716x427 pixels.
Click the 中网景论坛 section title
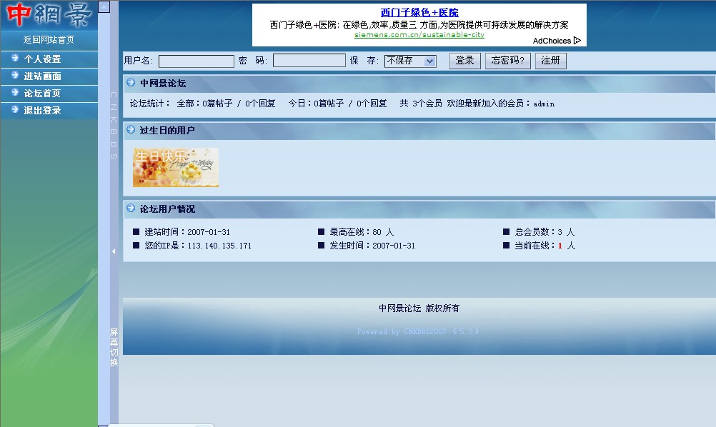click(x=163, y=83)
